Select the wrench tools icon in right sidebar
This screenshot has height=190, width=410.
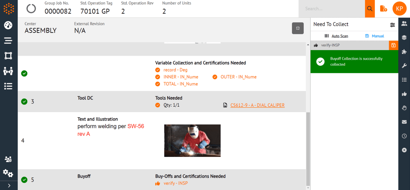(404, 66)
